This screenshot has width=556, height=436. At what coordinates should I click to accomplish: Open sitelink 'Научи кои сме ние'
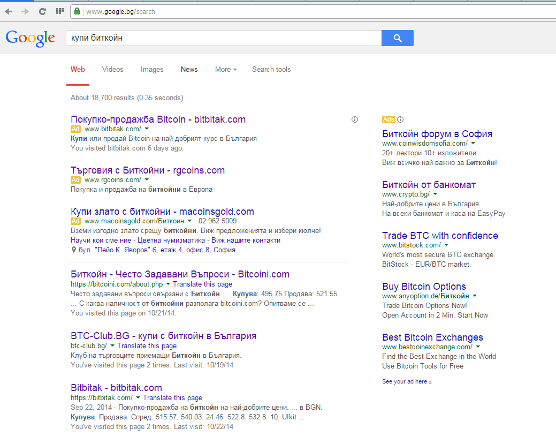[101, 240]
